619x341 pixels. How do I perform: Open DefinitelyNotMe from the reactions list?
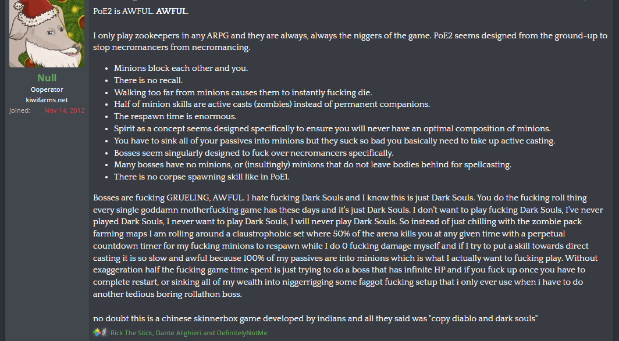tap(241, 333)
